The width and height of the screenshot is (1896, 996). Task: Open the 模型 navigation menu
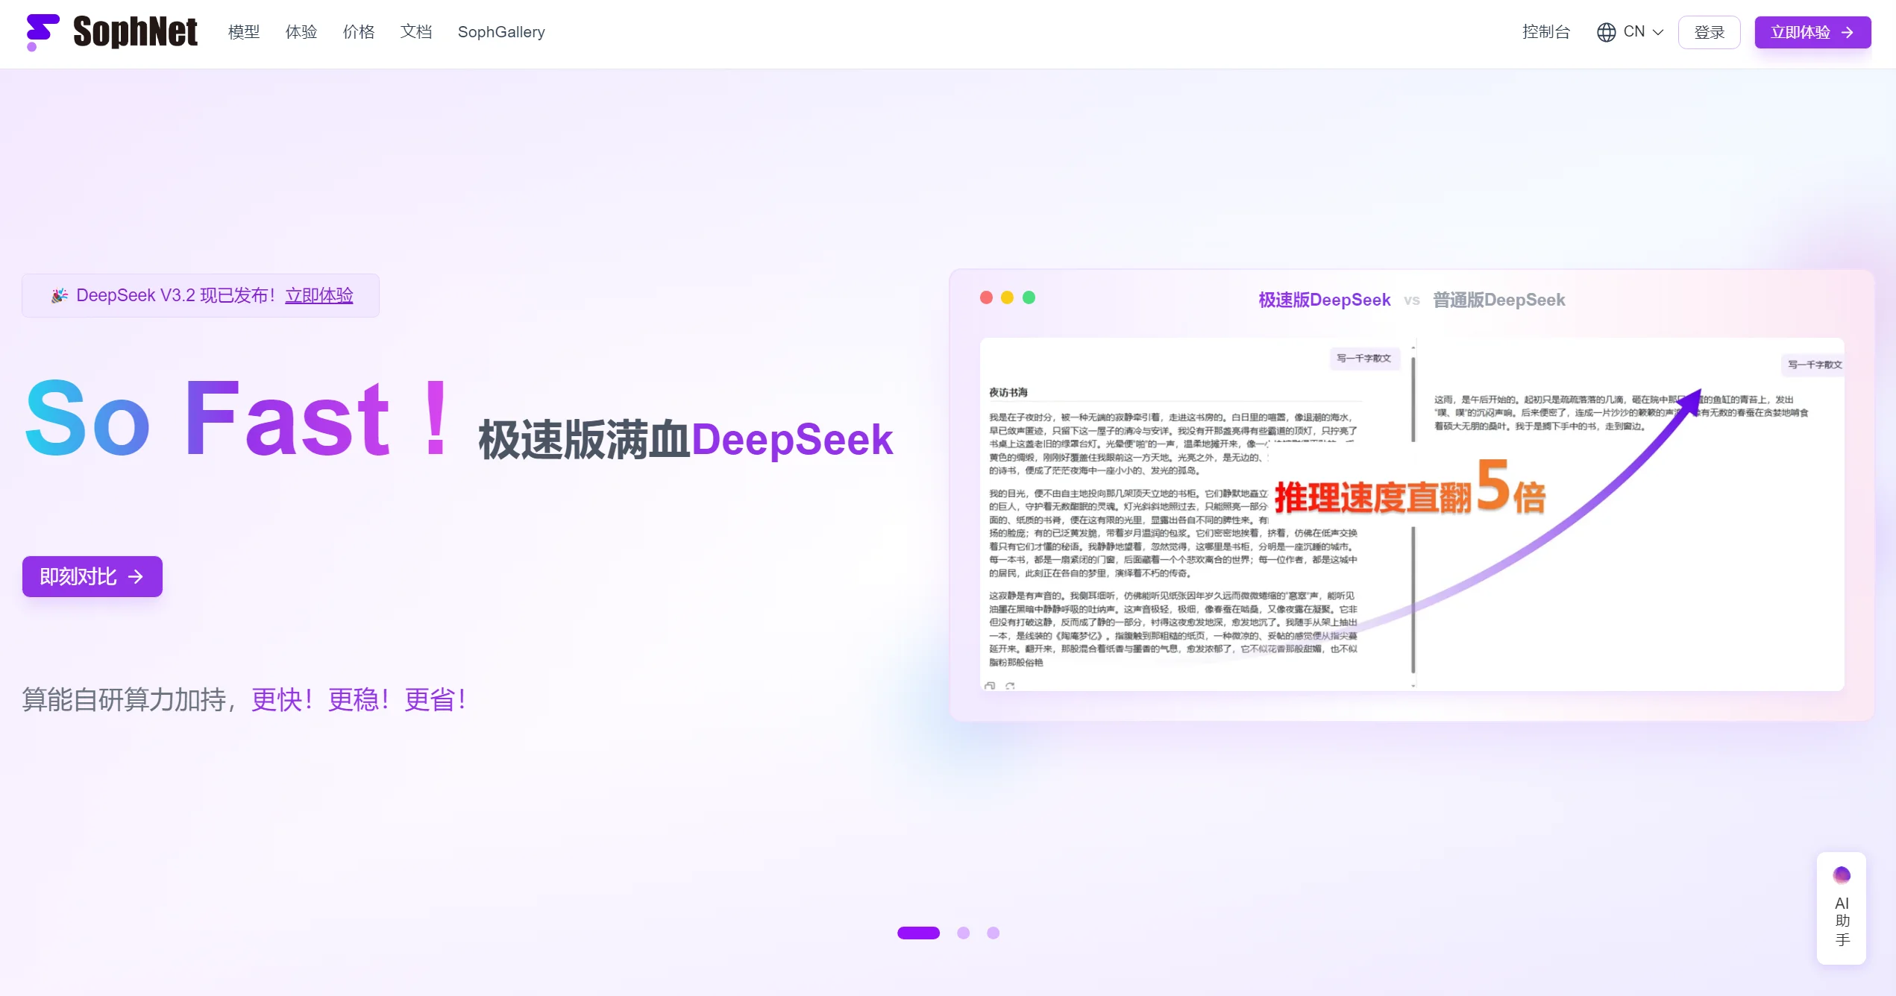244,32
